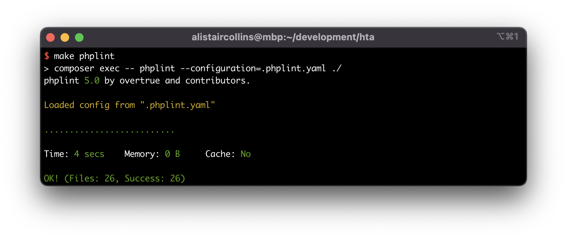Click the green version number 5.0
The width and height of the screenshot is (567, 239).
pos(92,81)
